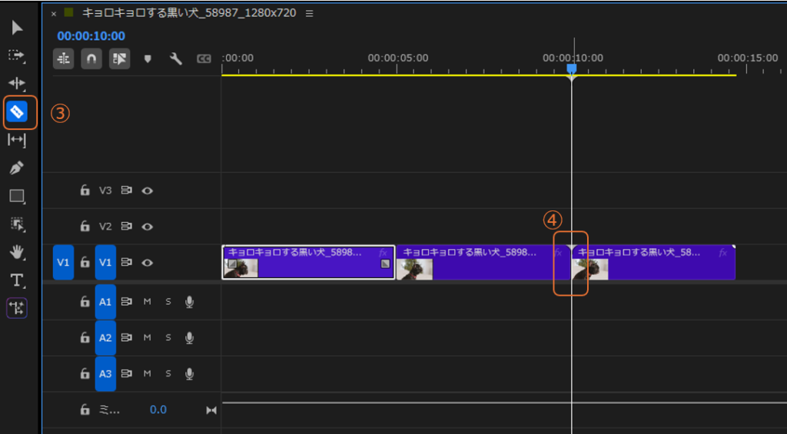
Task: Click the Add Marker icon
Action: point(148,58)
